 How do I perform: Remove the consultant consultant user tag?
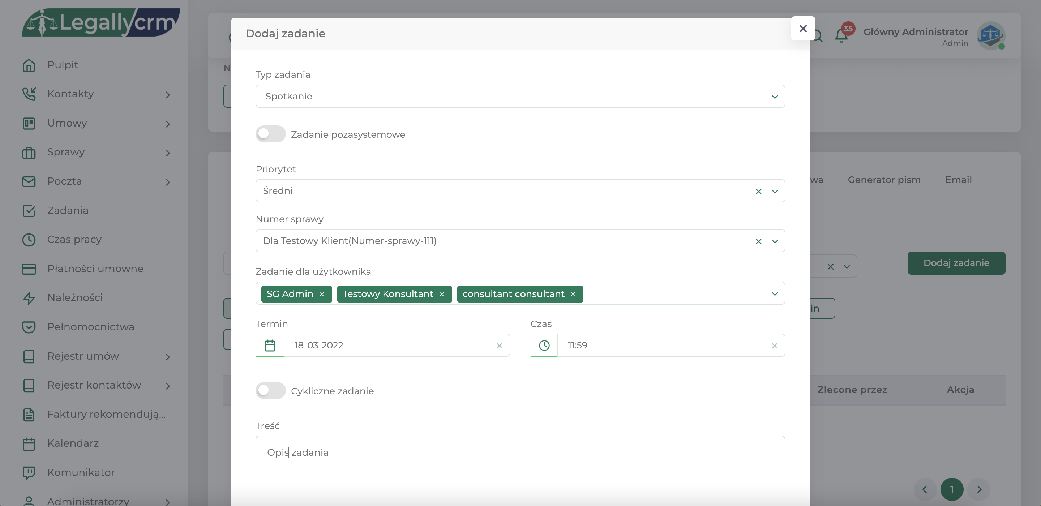click(x=573, y=294)
